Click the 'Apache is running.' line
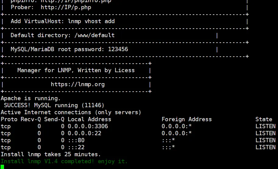 (31, 98)
